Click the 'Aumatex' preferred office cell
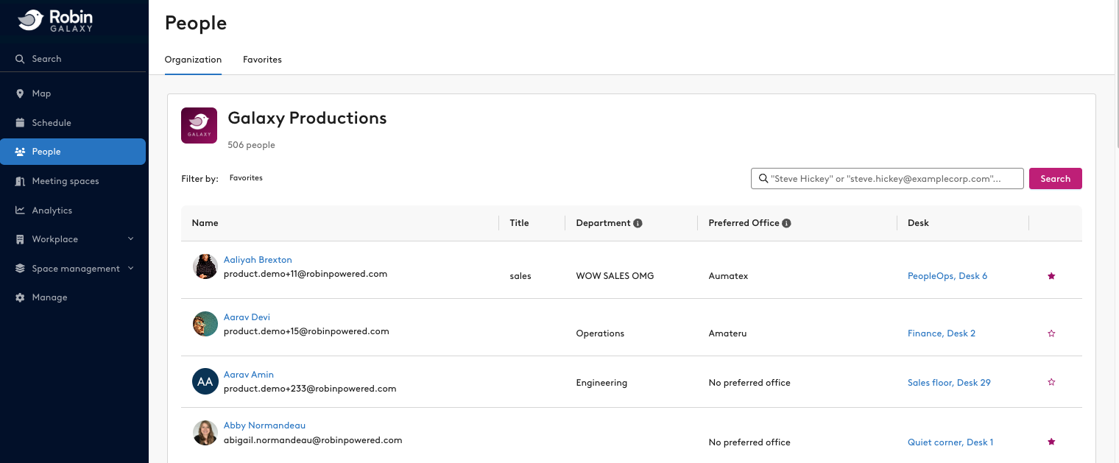The height and width of the screenshot is (463, 1119). (728, 276)
